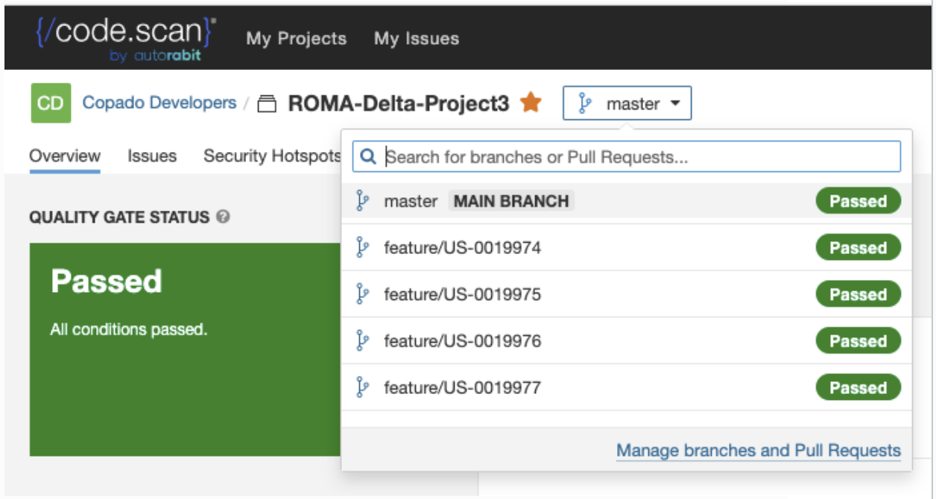Viewport: 936px width, 499px height.
Task: Switch to the Overview tab
Action: coord(65,156)
